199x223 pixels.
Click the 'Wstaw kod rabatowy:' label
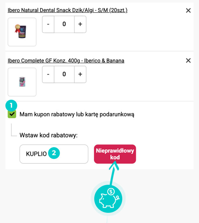click(48, 135)
